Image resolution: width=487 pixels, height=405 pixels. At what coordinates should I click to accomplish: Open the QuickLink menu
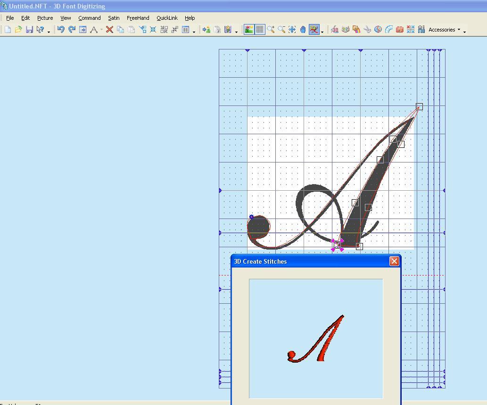pyautogui.click(x=167, y=18)
